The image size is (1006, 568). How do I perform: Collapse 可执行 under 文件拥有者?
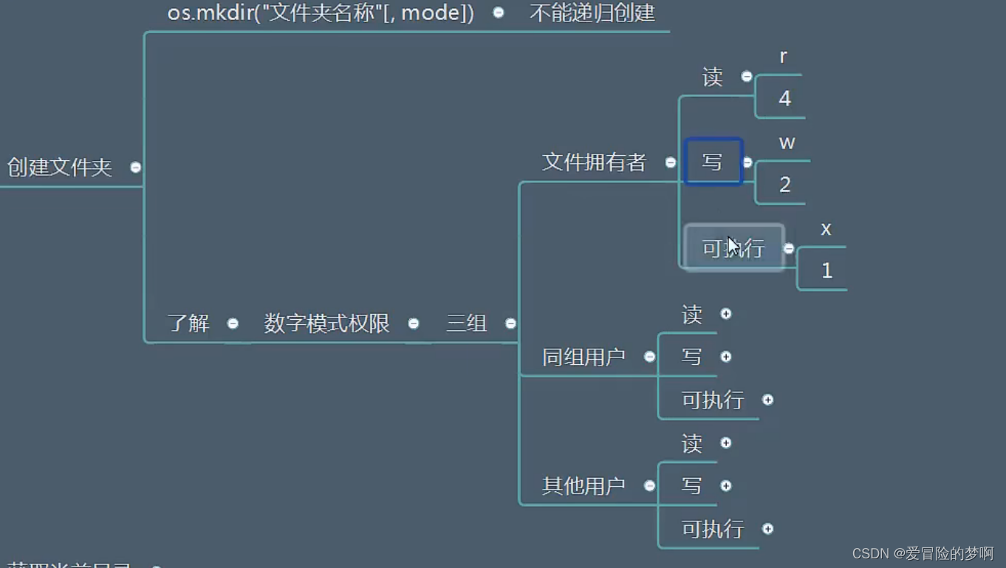(789, 249)
